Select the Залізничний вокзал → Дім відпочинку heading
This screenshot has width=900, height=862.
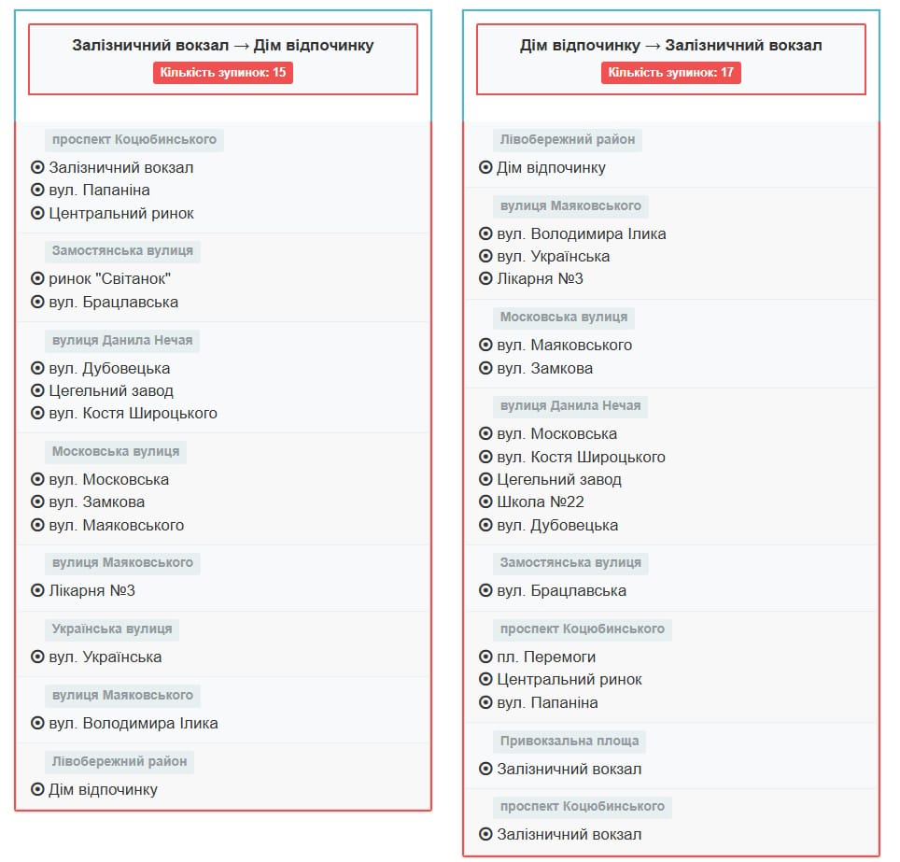point(223,45)
